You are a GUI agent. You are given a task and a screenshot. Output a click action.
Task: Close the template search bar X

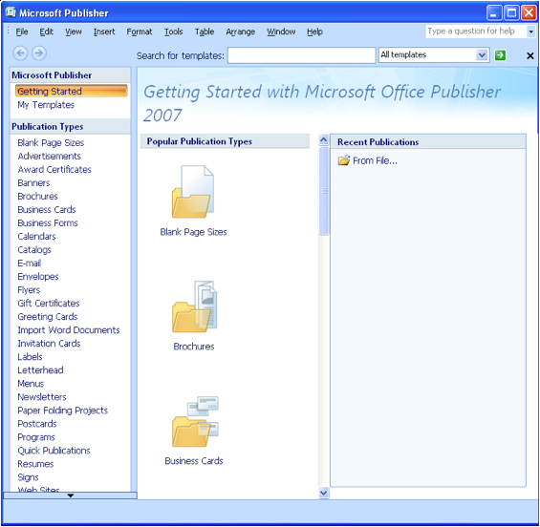pos(530,55)
